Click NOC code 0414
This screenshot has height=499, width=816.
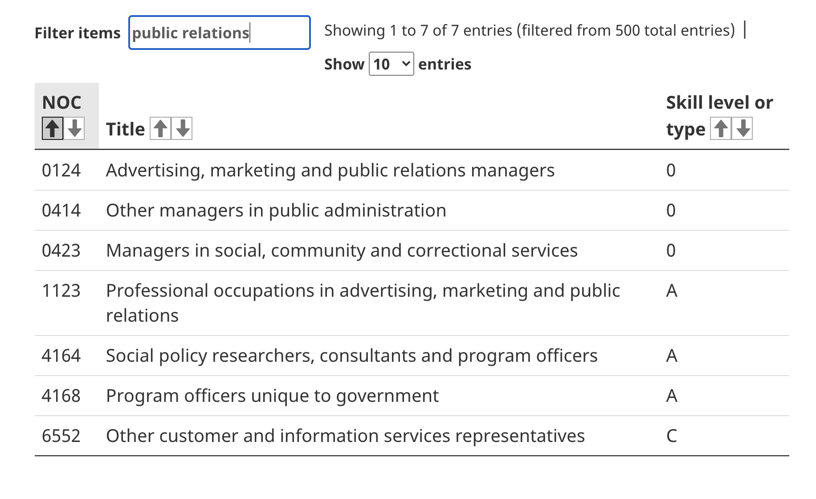[x=61, y=210]
